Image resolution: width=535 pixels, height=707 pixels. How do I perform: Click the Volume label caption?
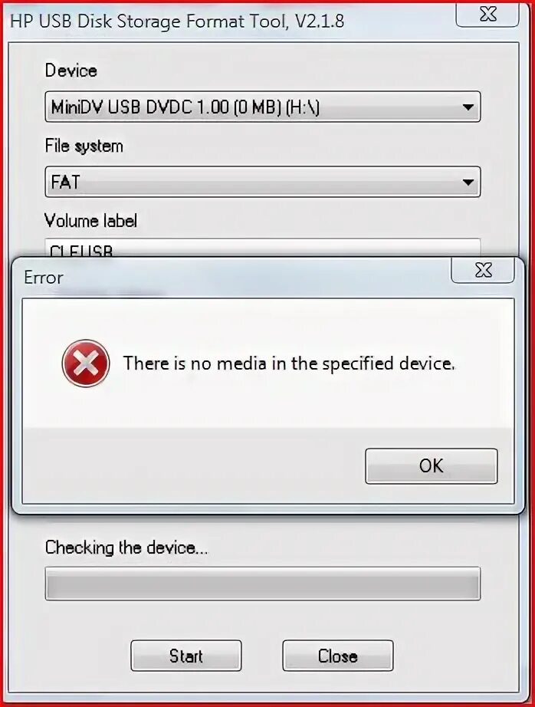(90, 221)
